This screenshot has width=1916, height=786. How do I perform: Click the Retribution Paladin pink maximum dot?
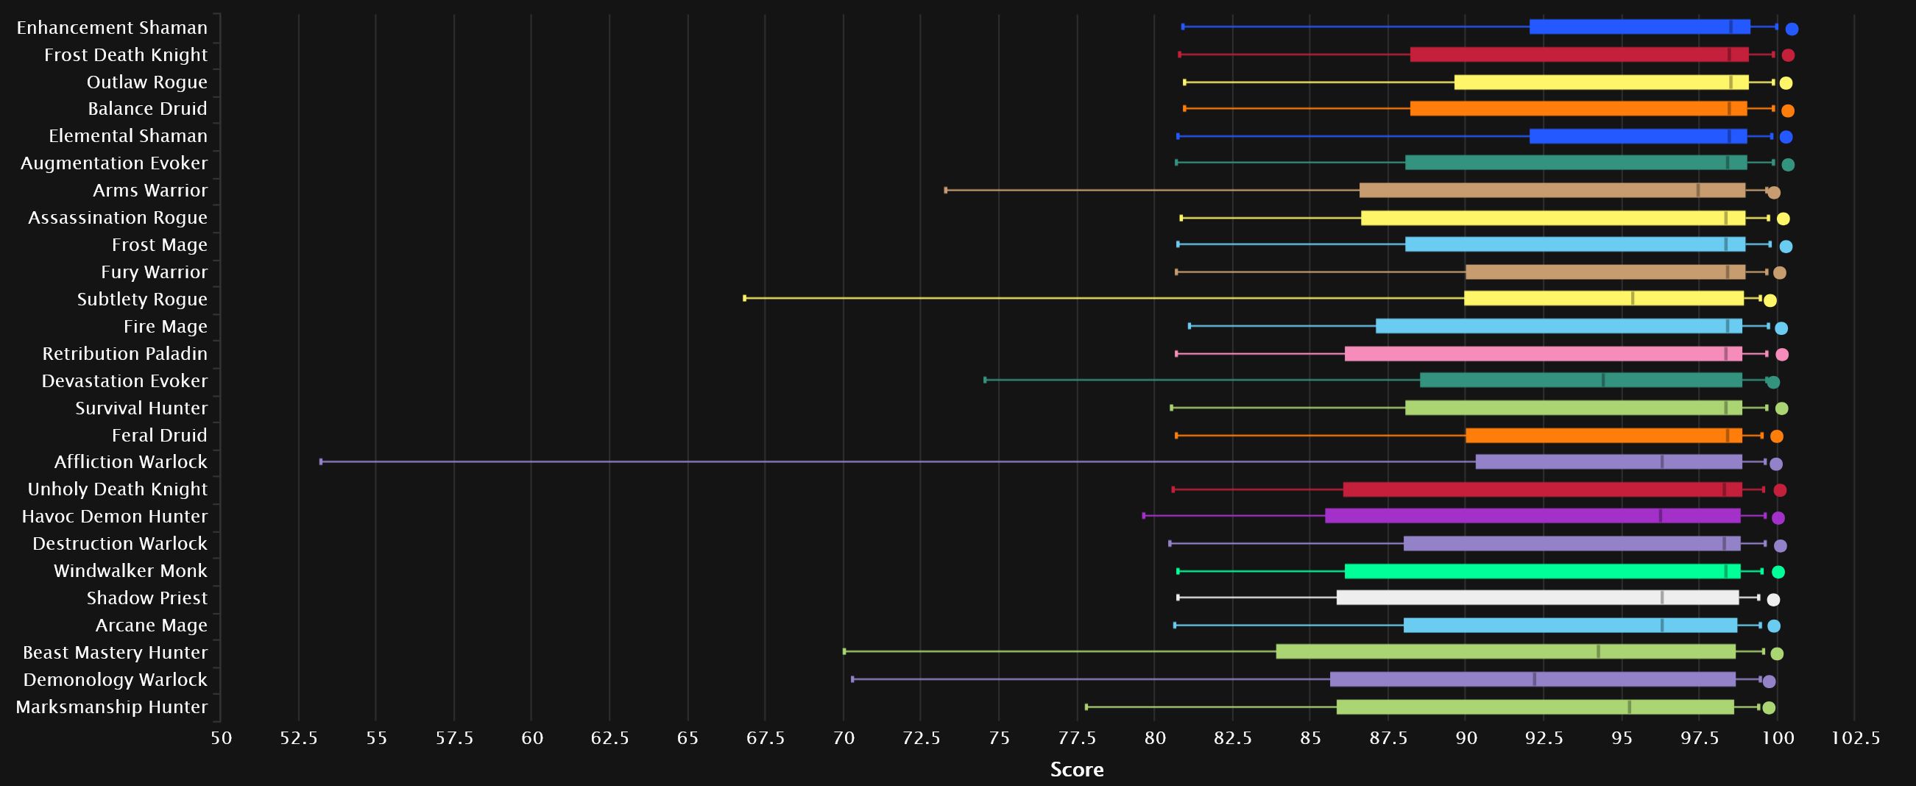click(1781, 355)
